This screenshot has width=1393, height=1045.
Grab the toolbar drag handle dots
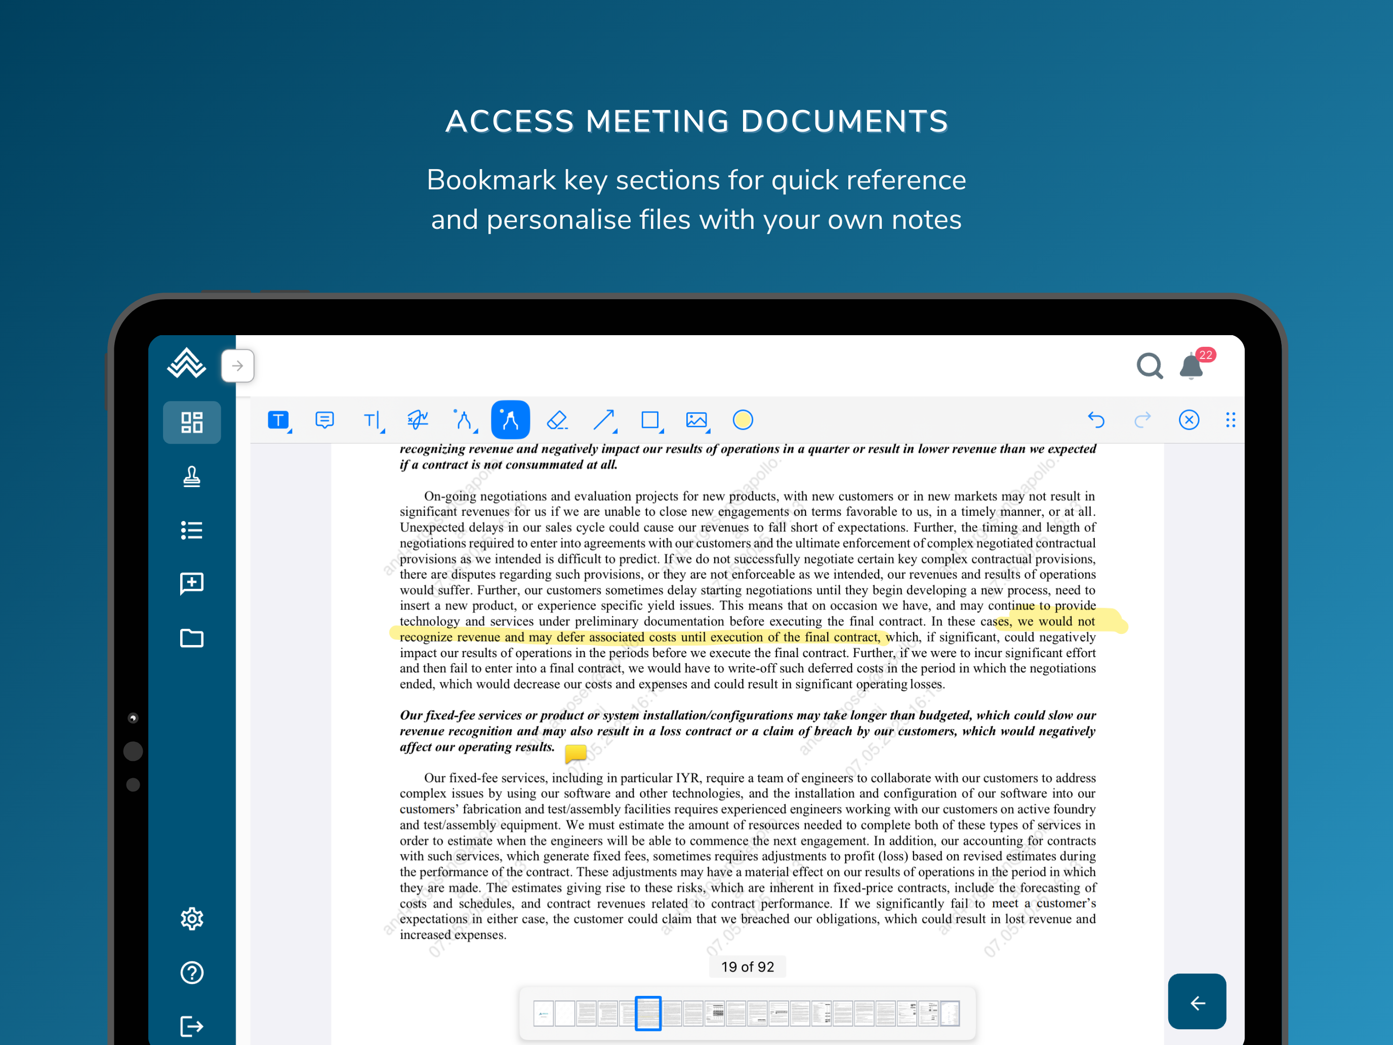point(1231,420)
